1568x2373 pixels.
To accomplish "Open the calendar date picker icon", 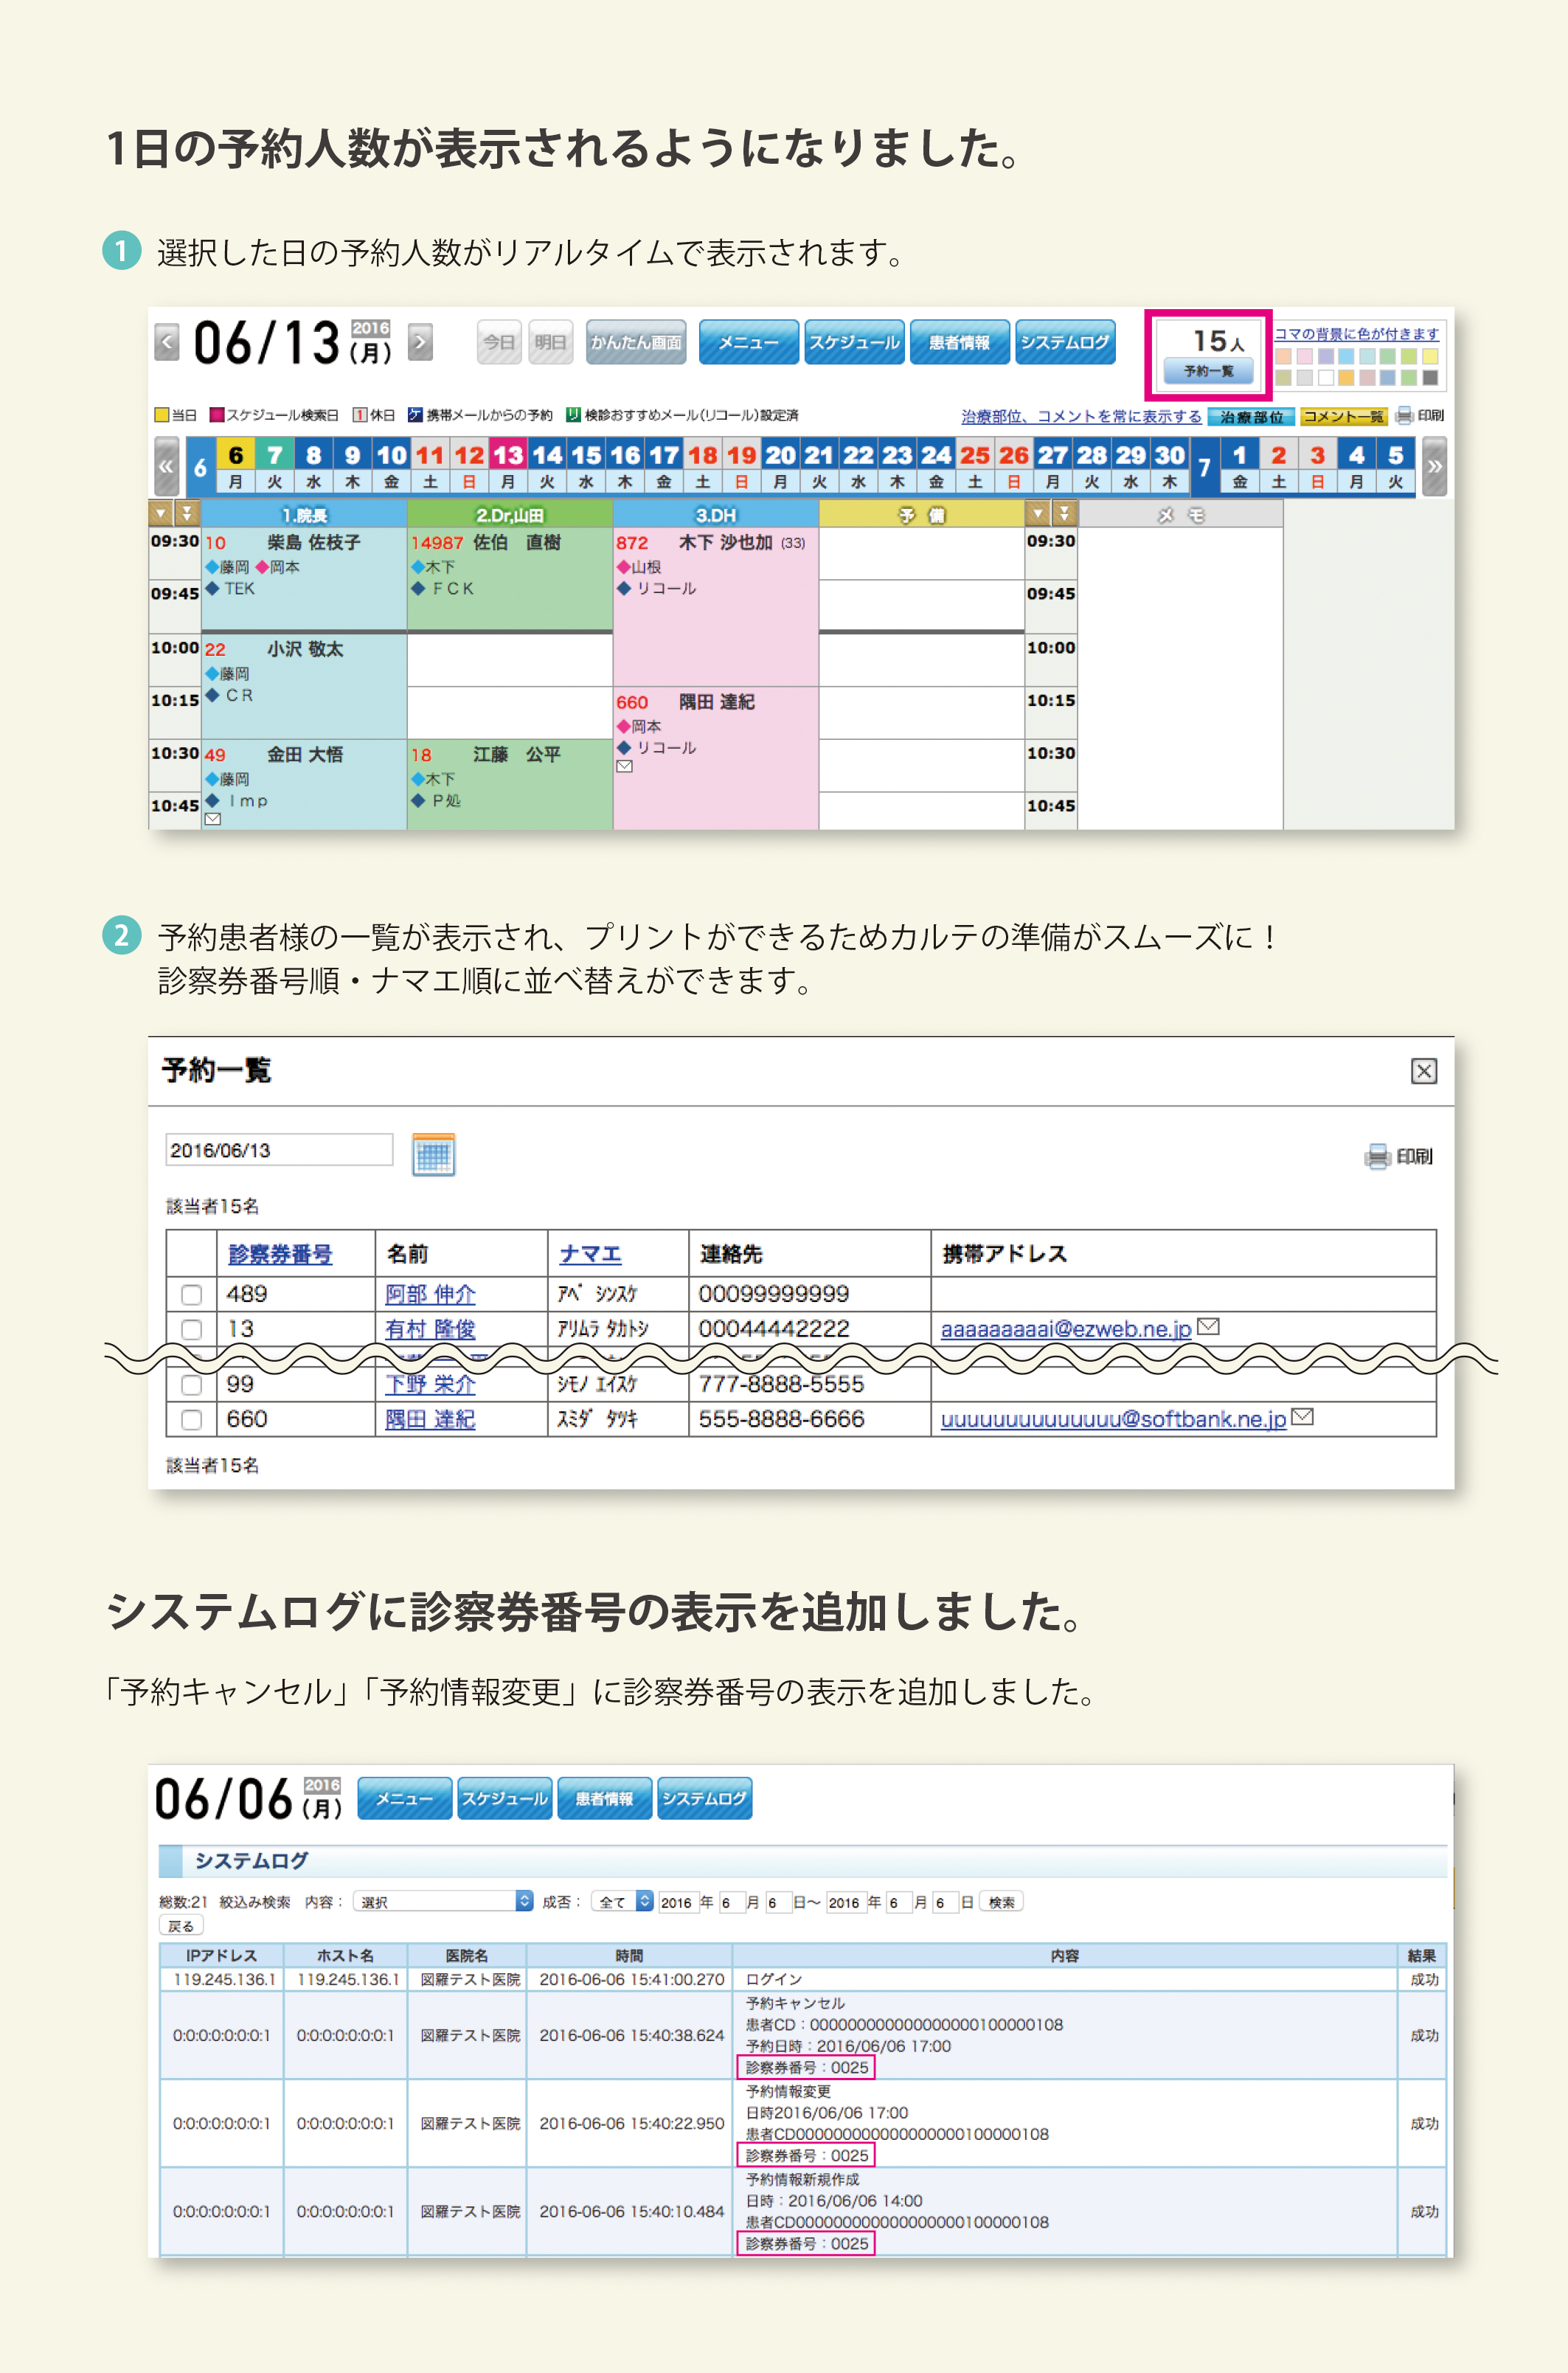I will [x=433, y=1154].
